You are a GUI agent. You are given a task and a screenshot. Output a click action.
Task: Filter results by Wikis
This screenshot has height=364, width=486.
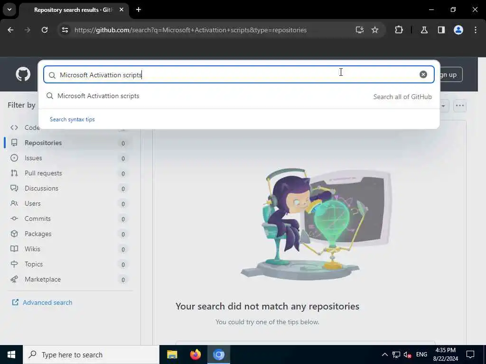tap(69, 249)
